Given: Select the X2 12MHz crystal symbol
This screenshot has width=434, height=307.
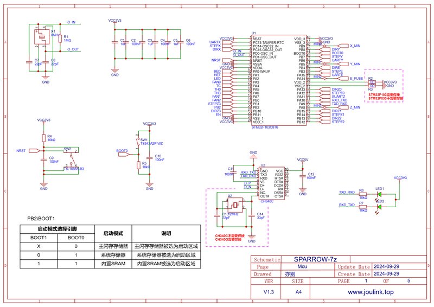Looking at the screenshot, I should [x=235, y=205].
